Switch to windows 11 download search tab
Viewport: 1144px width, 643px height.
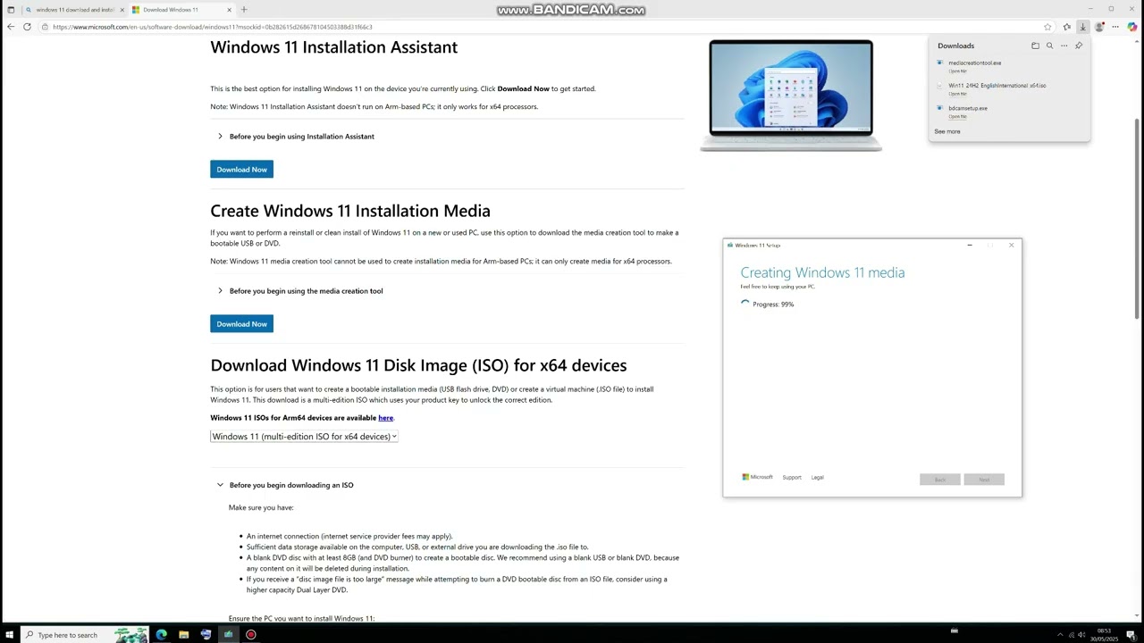[x=73, y=10]
